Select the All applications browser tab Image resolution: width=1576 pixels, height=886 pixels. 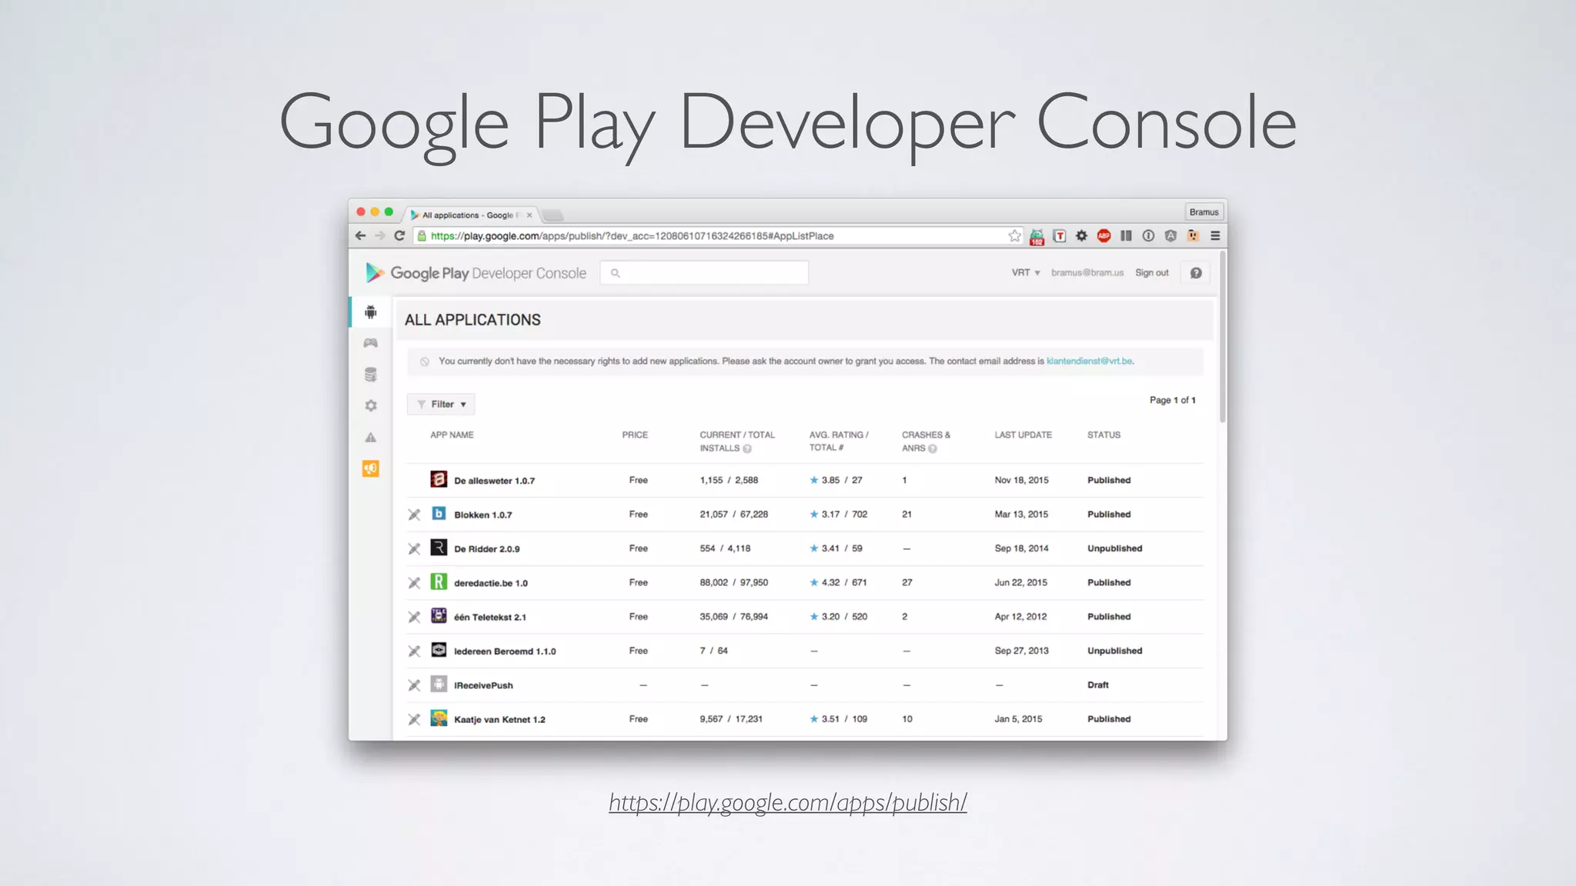tap(472, 215)
